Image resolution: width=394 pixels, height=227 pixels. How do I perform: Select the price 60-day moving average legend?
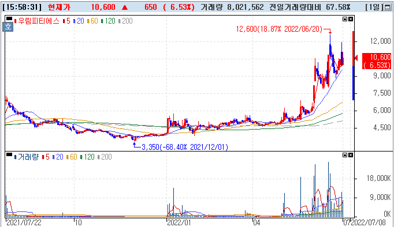[x=92, y=21]
